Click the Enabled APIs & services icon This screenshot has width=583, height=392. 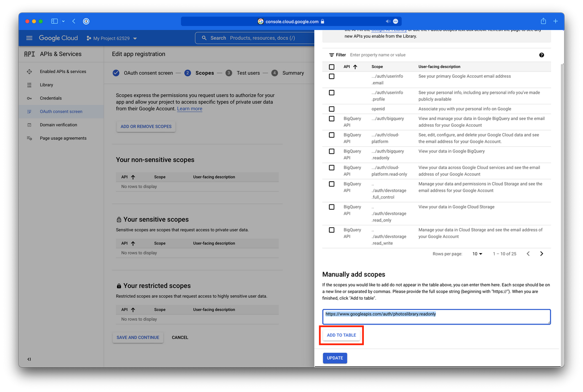tap(29, 71)
